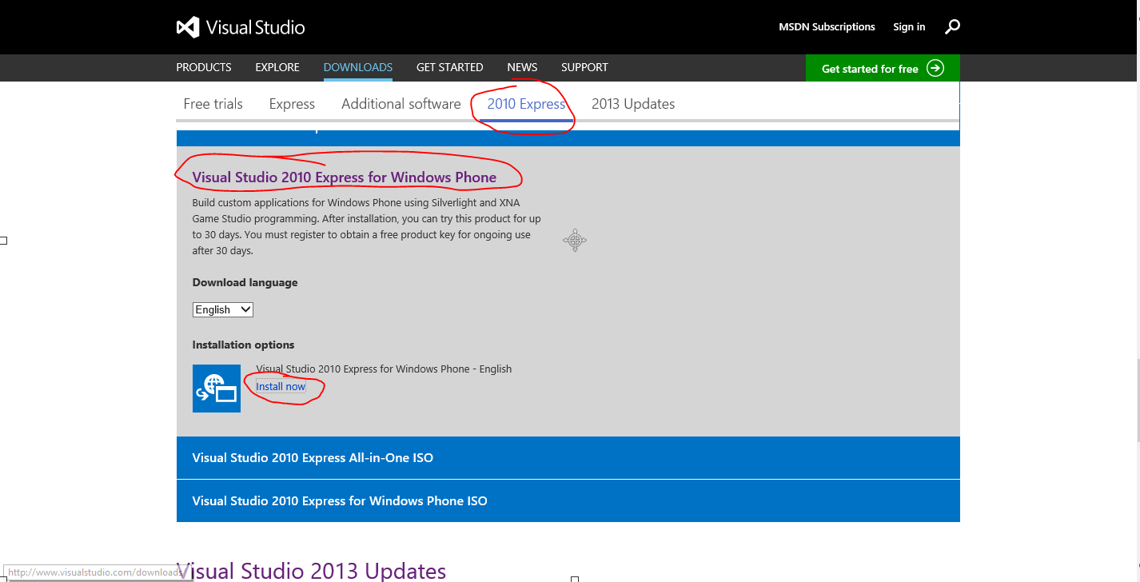Expand Visual Studio 2010 Express All-in-One ISO
This screenshot has height=582, width=1140.
[x=568, y=458]
